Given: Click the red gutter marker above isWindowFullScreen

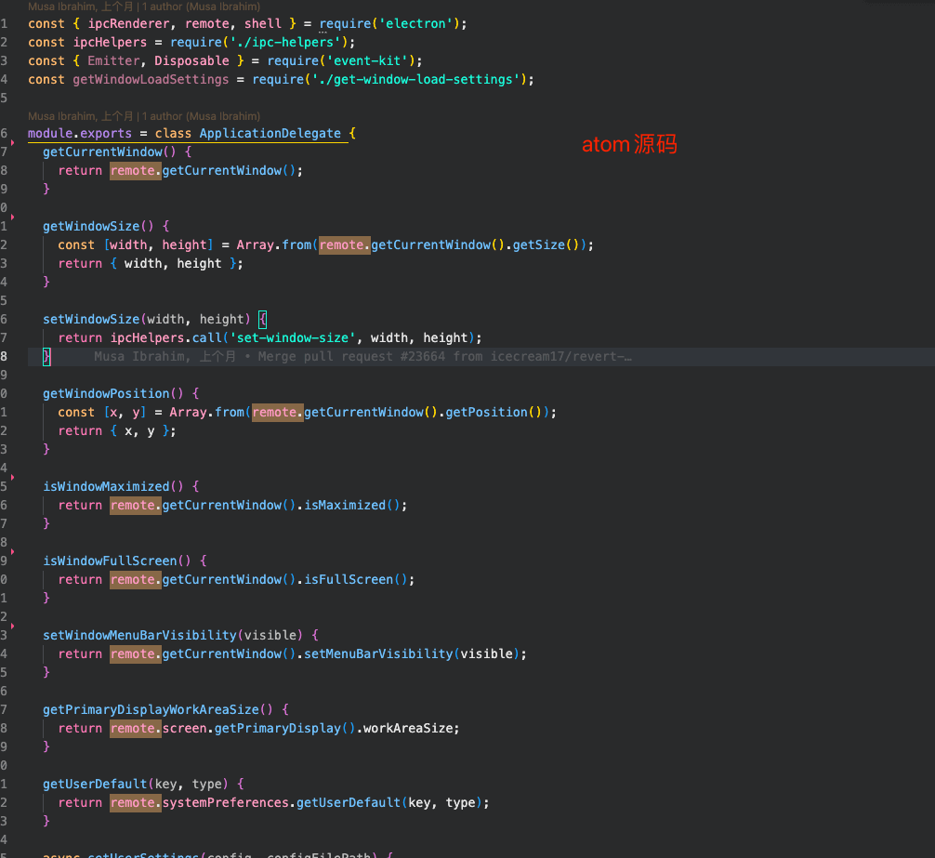Looking at the screenshot, I should (12, 550).
